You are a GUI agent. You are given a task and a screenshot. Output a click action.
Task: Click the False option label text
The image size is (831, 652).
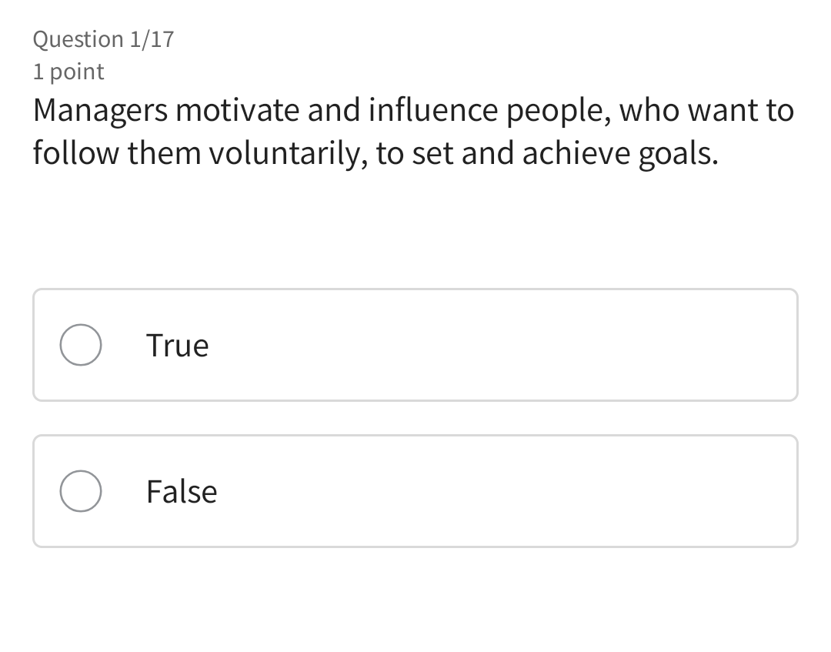pos(181,491)
